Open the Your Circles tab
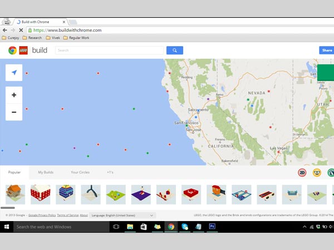The image size is (334, 250). tap(80, 172)
